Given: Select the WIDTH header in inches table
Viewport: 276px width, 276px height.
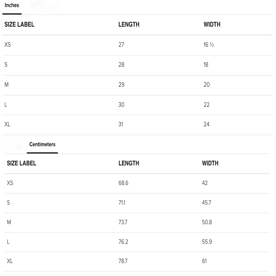Looking at the screenshot, I should 212,25.
